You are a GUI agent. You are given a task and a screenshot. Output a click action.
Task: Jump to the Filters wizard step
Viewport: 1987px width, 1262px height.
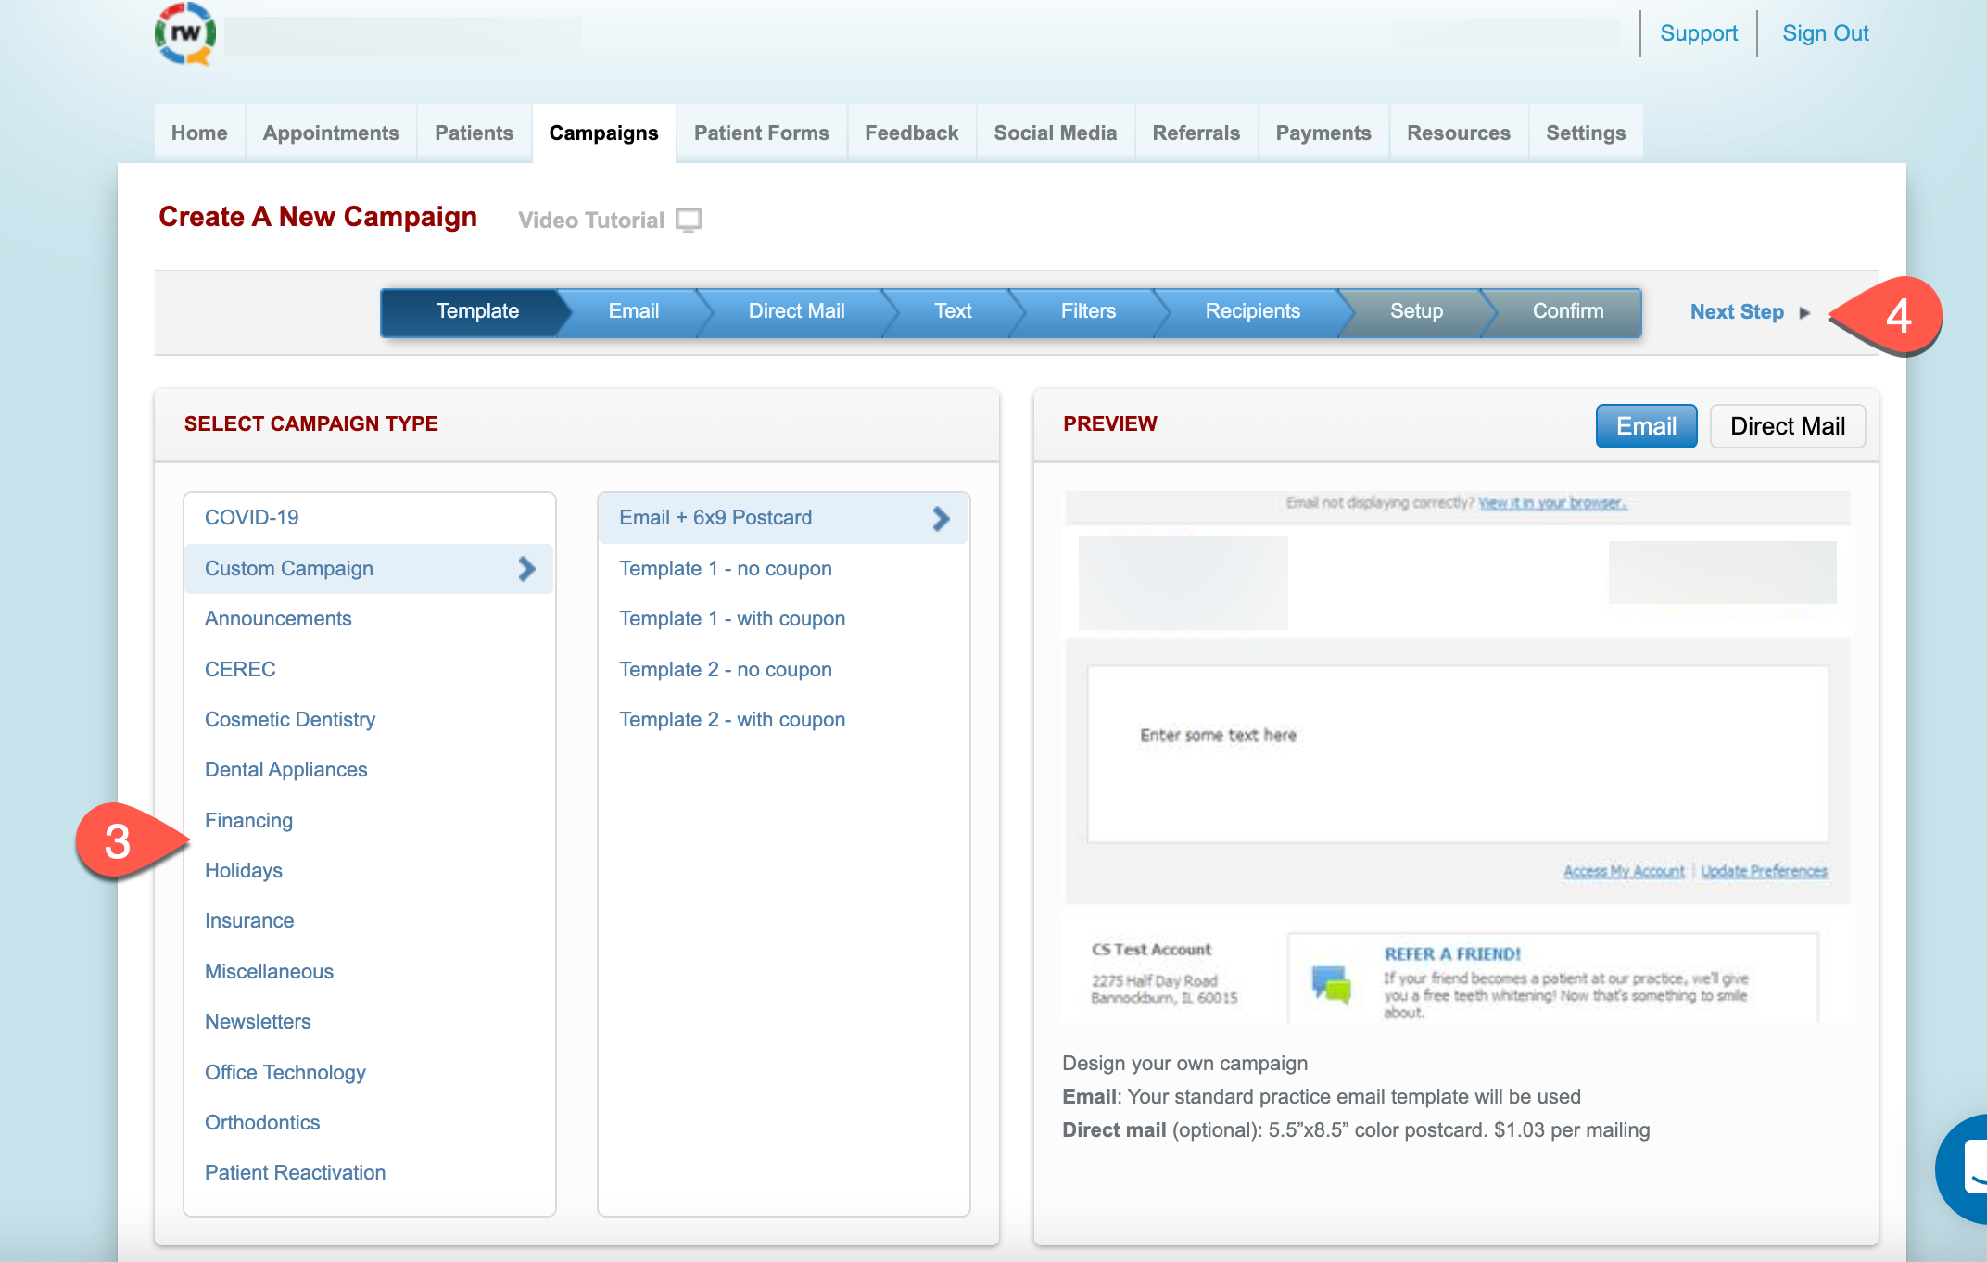[1087, 312]
